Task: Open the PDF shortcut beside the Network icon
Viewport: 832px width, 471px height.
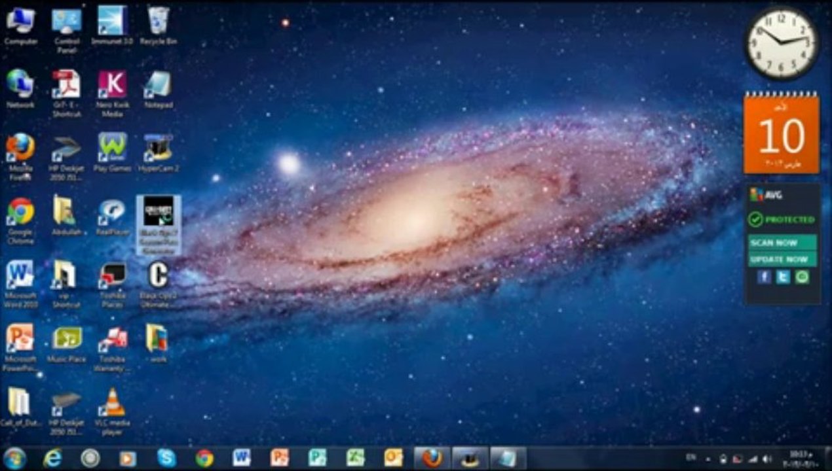Action: pyautogui.click(x=67, y=93)
